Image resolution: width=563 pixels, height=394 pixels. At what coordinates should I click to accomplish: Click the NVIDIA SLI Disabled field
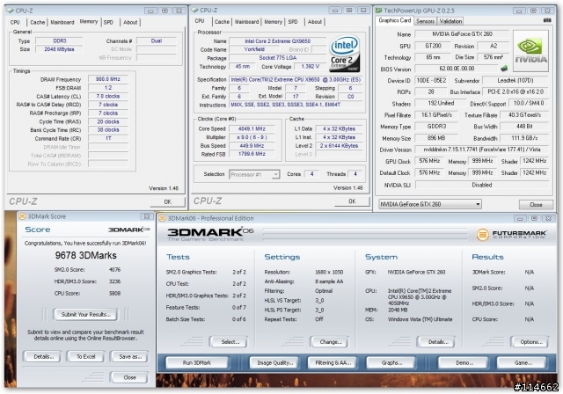pos(482,185)
